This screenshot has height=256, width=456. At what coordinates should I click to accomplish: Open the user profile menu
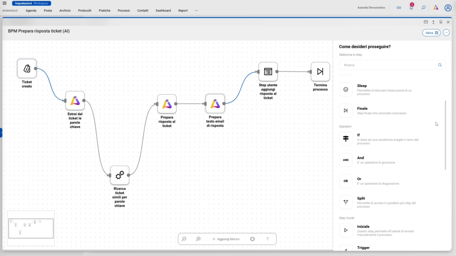448,8
